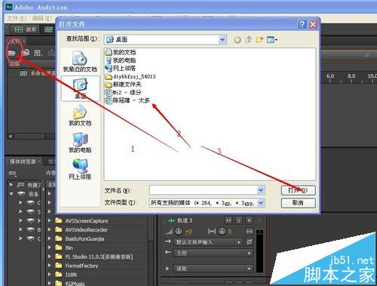Viewport: 377px width, 286px height.
Task: Expand the AVSScreenCapture folder in media browser
Action: point(50,220)
